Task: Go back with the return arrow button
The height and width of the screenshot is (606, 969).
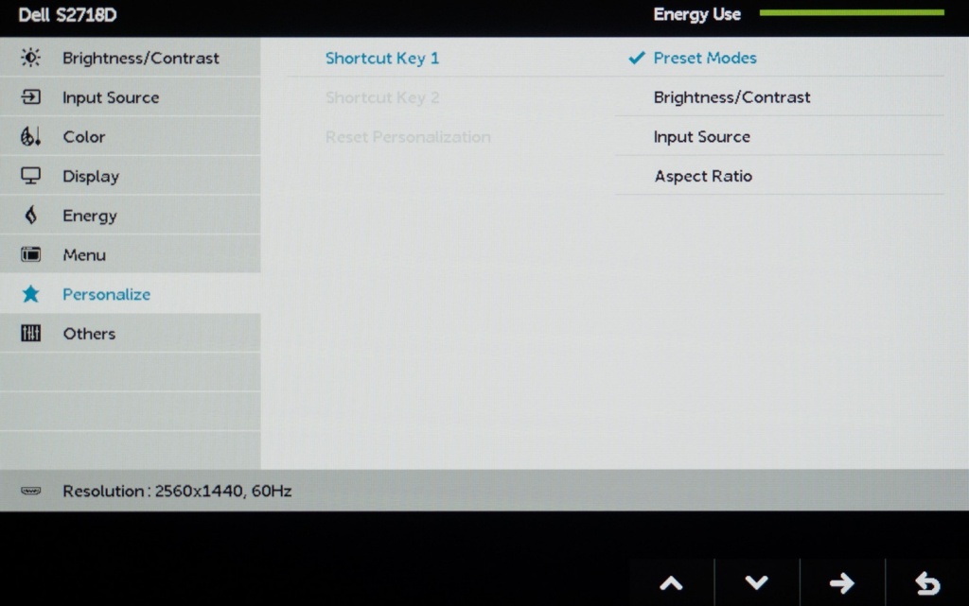Action: [927, 582]
